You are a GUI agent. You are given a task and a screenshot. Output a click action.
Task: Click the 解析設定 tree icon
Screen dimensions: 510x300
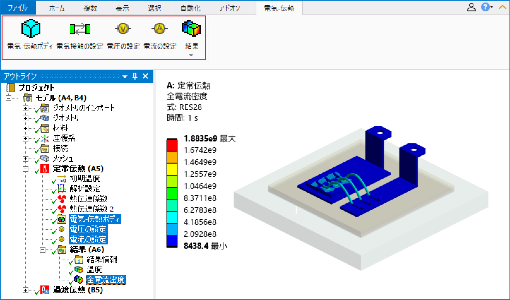click(x=62, y=189)
